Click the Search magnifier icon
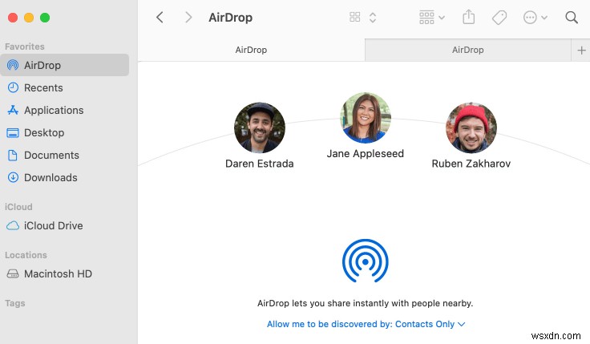 [x=572, y=18]
